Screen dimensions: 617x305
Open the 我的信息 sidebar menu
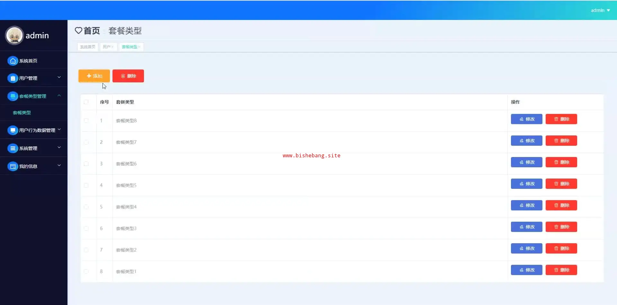click(x=34, y=166)
